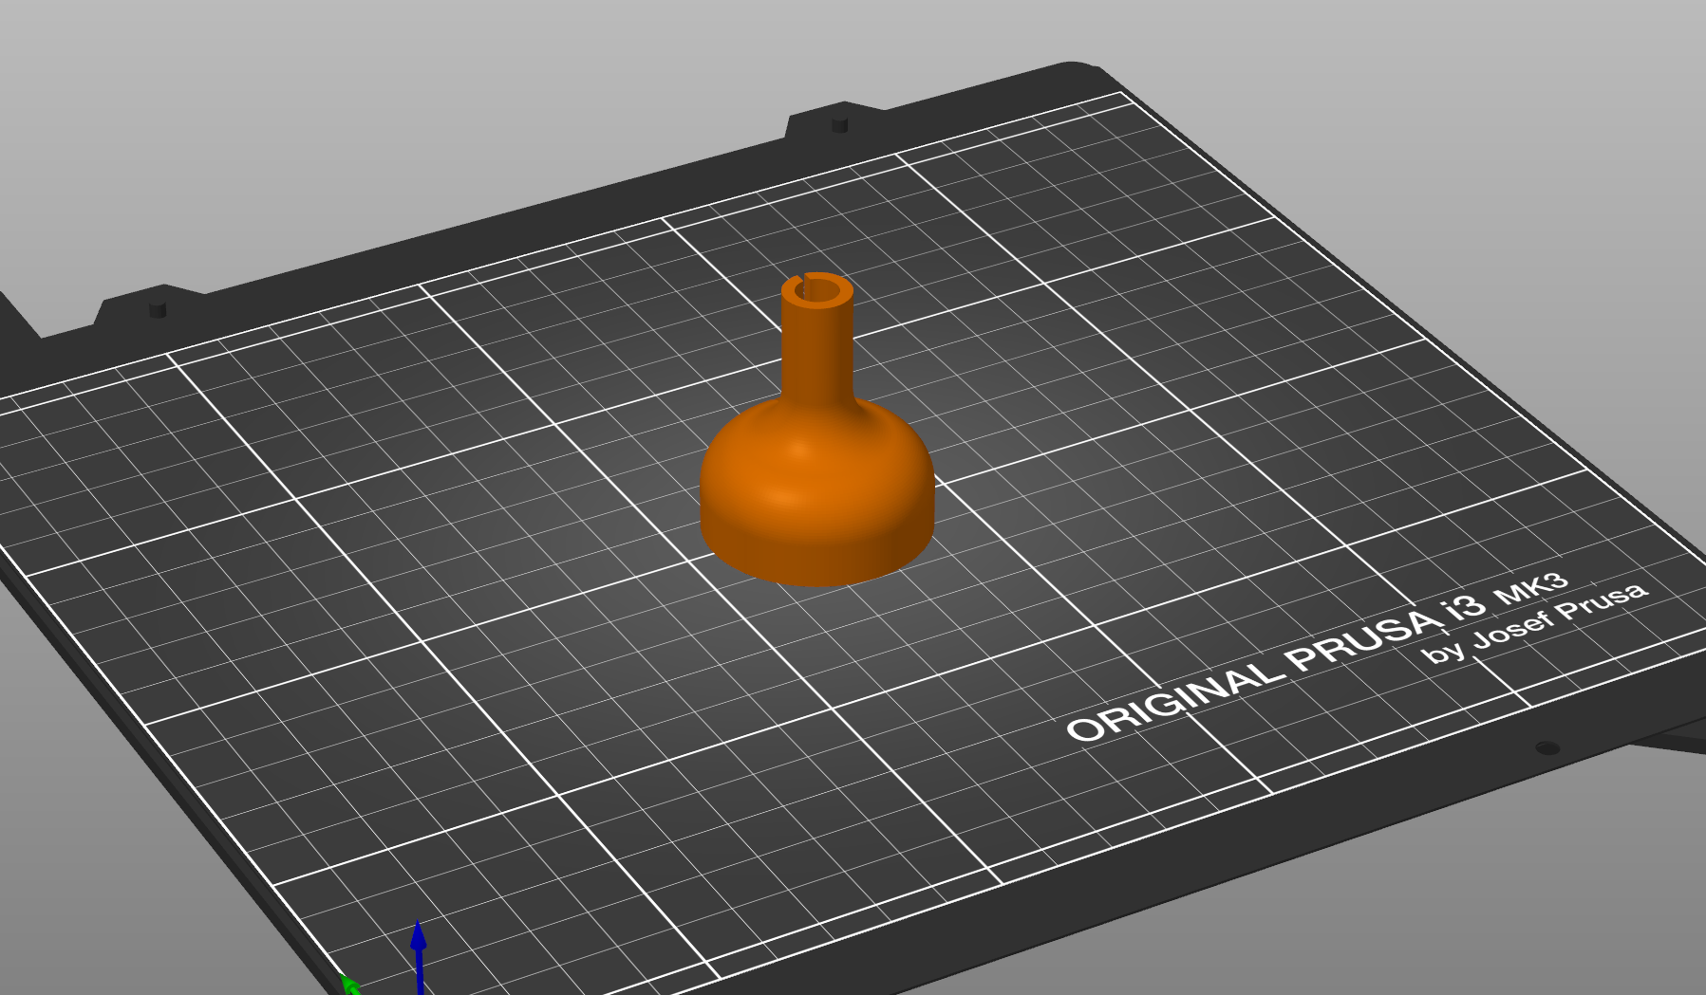The image size is (1706, 995).
Task: Click the bright highlight on the model's shoulder
Action: click(x=797, y=453)
